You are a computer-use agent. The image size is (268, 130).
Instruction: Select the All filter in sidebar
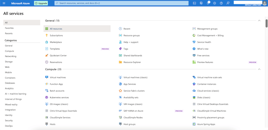click(x=22, y=22)
